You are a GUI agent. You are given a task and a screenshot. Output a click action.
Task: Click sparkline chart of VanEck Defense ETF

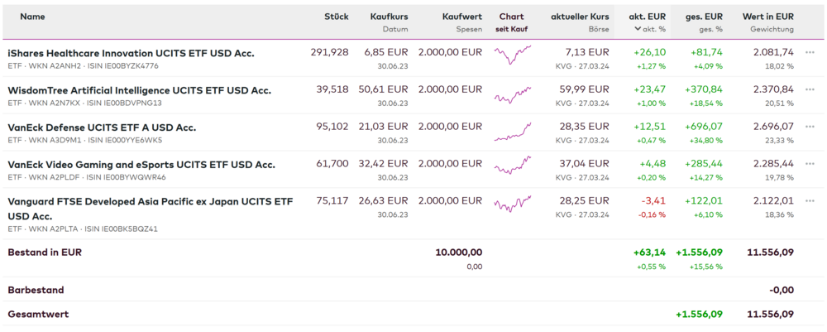(512, 131)
